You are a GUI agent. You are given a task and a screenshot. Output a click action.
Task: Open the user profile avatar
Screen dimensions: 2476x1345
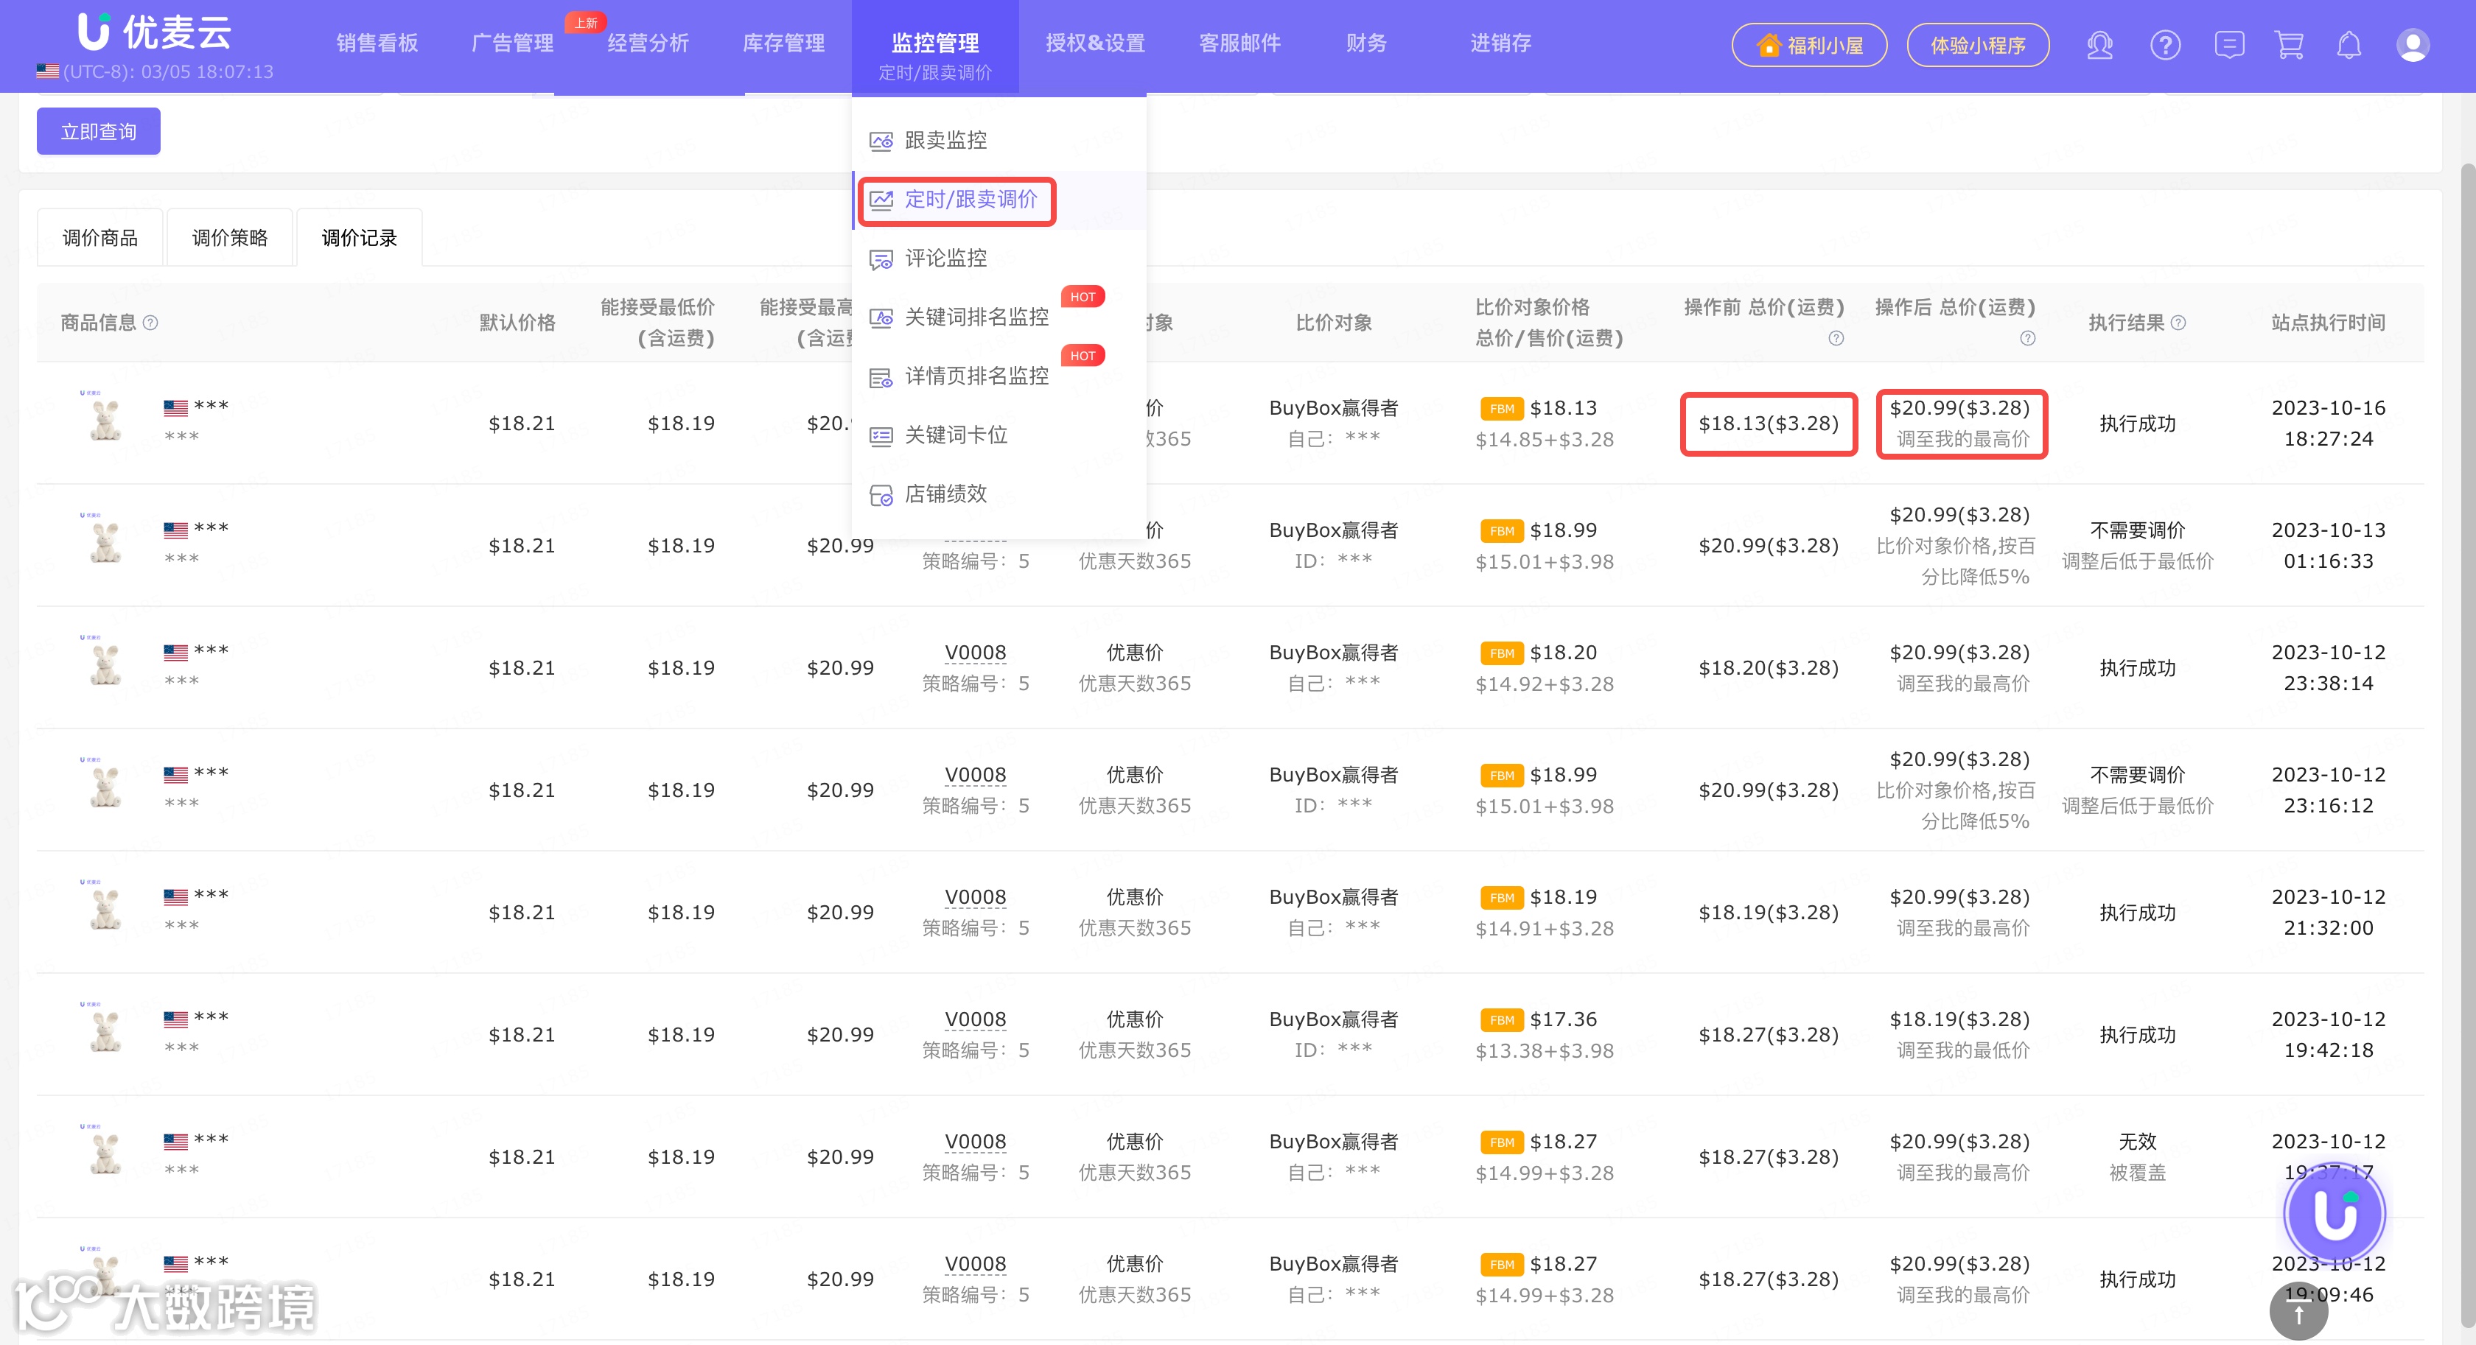pos(2412,45)
